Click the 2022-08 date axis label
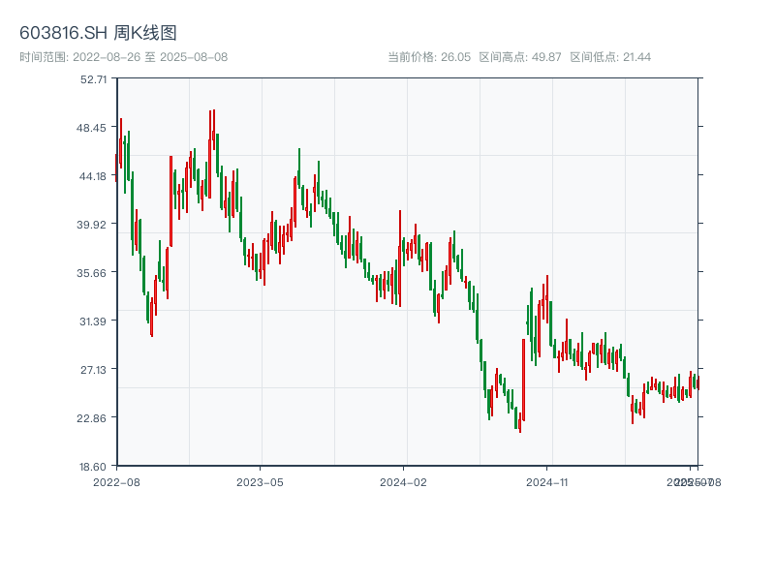The image size is (775, 581). click(x=116, y=481)
